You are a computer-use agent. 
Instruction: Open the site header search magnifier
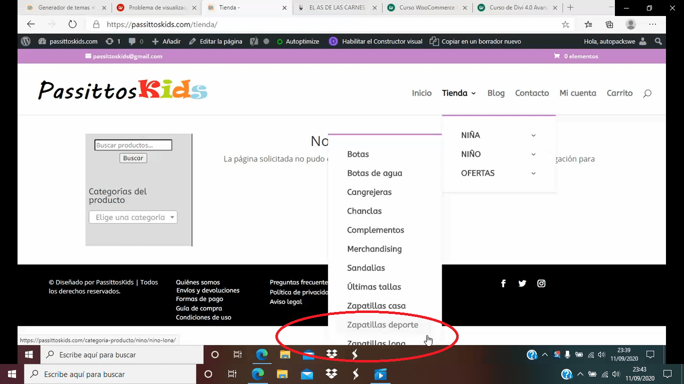coord(647,93)
